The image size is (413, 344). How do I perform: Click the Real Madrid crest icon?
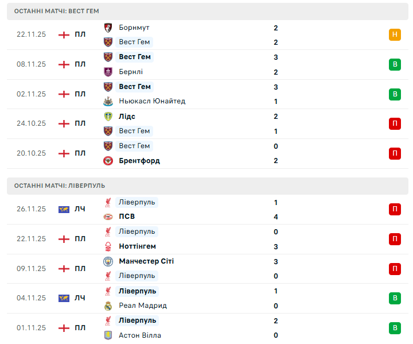(x=108, y=306)
